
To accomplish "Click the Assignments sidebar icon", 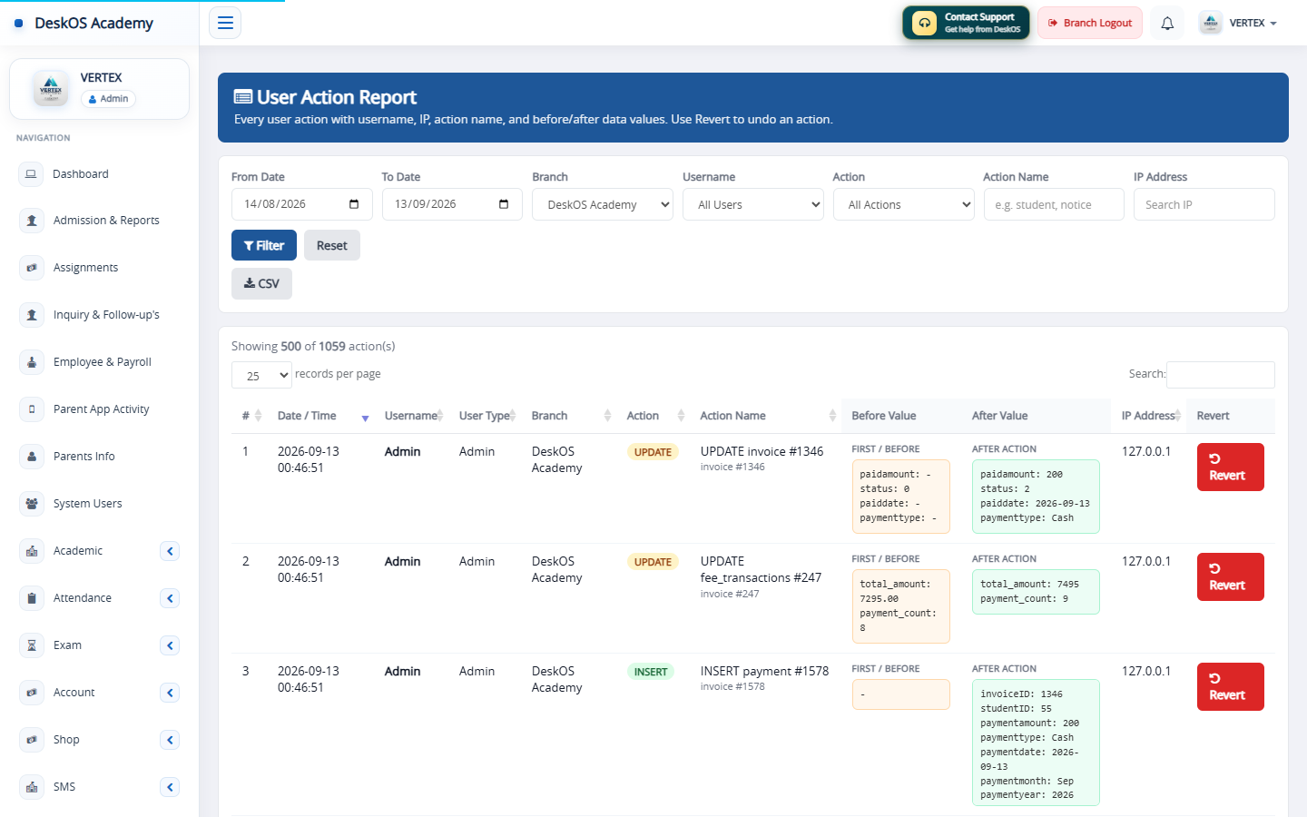I will point(32,268).
